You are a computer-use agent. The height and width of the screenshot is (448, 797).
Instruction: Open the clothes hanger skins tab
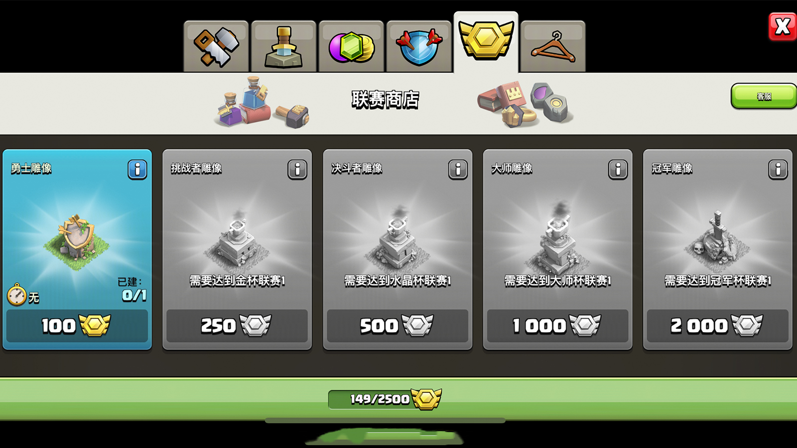tap(553, 47)
